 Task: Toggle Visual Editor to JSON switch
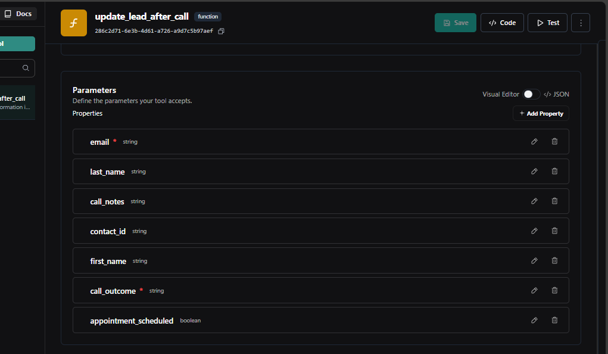(x=531, y=94)
